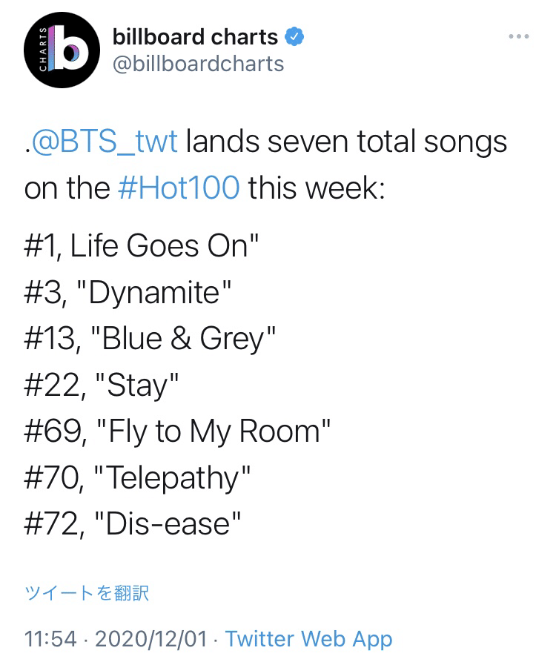The height and width of the screenshot is (662, 556).
Task: Open the billboard charts profile avatar
Action: point(62,50)
